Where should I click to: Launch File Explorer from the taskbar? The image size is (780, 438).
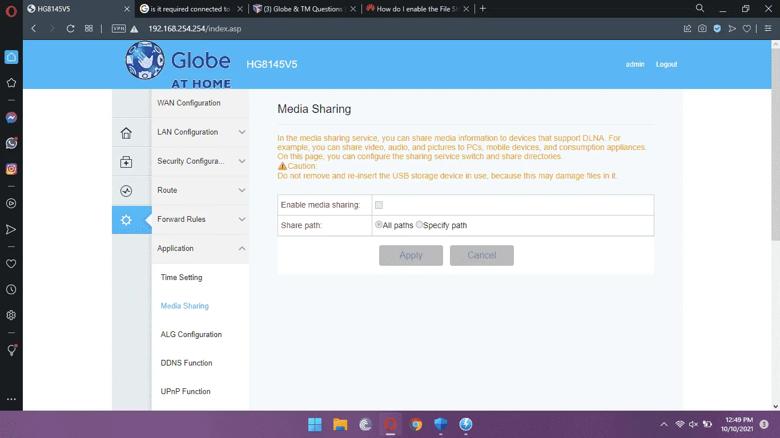pos(340,424)
